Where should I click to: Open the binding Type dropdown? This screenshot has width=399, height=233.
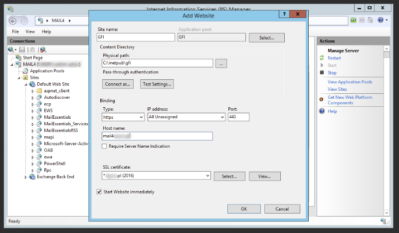pyautogui.click(x=140, y=117)
